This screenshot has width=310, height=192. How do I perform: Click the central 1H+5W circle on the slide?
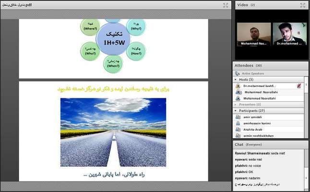click(113, 38)
